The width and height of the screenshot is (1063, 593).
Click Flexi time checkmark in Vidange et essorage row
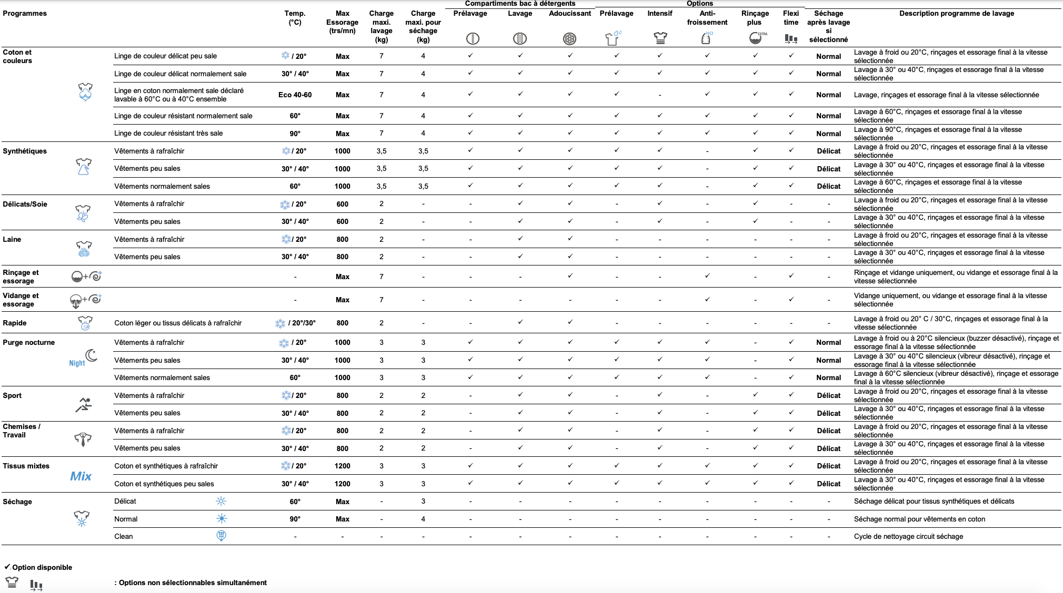[x=791, y=299]
